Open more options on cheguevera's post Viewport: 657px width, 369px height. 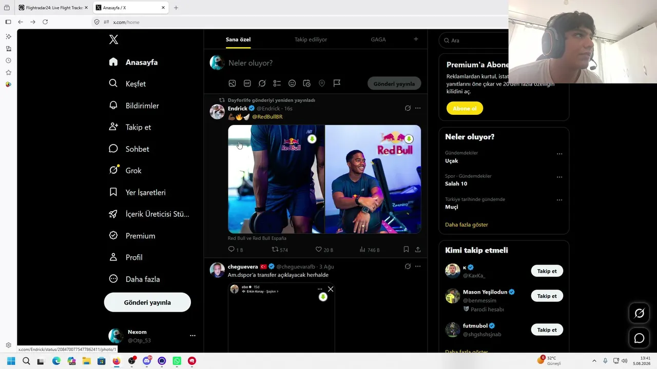[x=418, y=266]
